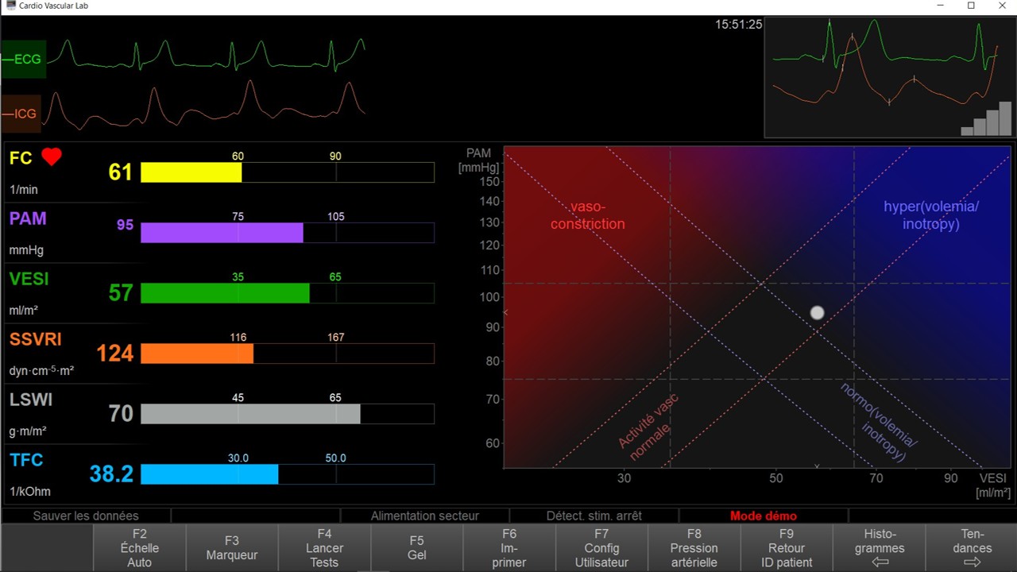The width and height of the screenshot is (1017, 572).
Task: Toggle the Alimentation secteur status
Action: [424, 516]
